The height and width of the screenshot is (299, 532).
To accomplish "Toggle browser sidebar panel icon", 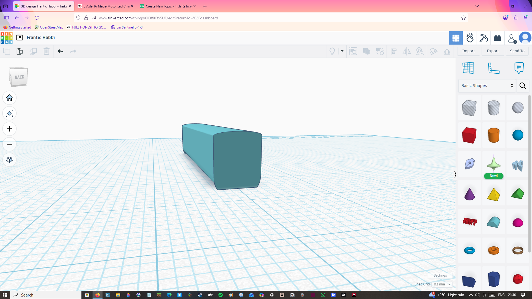I will pos(7,18).
